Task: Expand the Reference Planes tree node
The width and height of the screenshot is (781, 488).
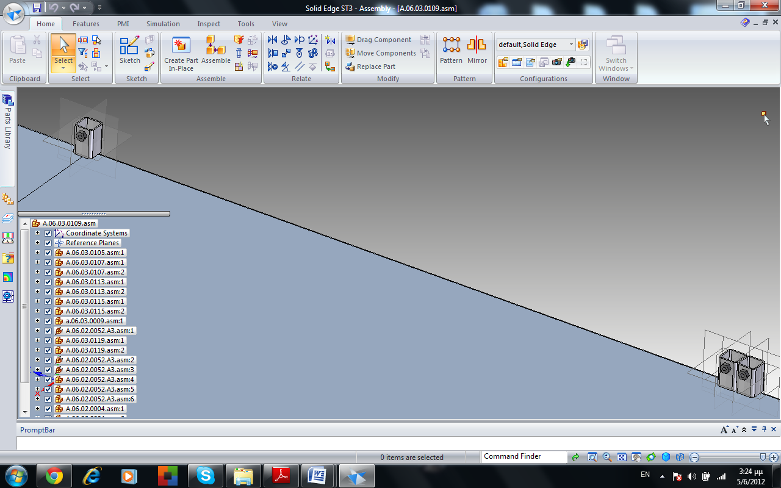Action: pyautogui.click(x=37, y=243)
